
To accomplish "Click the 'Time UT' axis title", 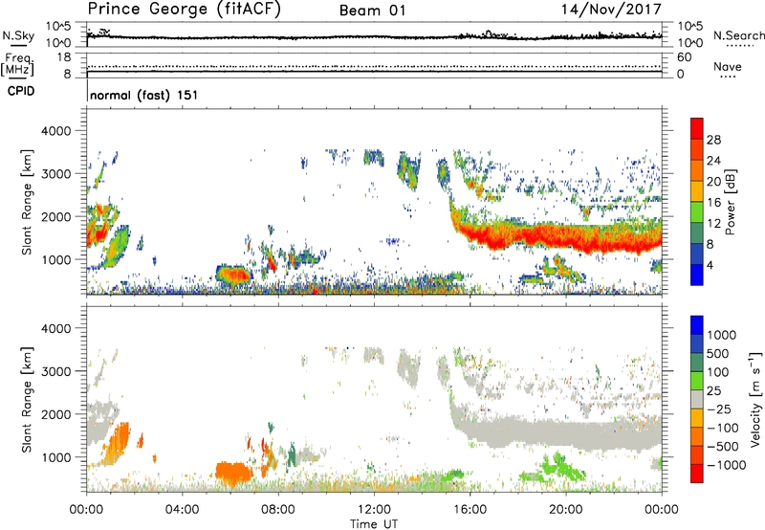I will coord(374,524).
